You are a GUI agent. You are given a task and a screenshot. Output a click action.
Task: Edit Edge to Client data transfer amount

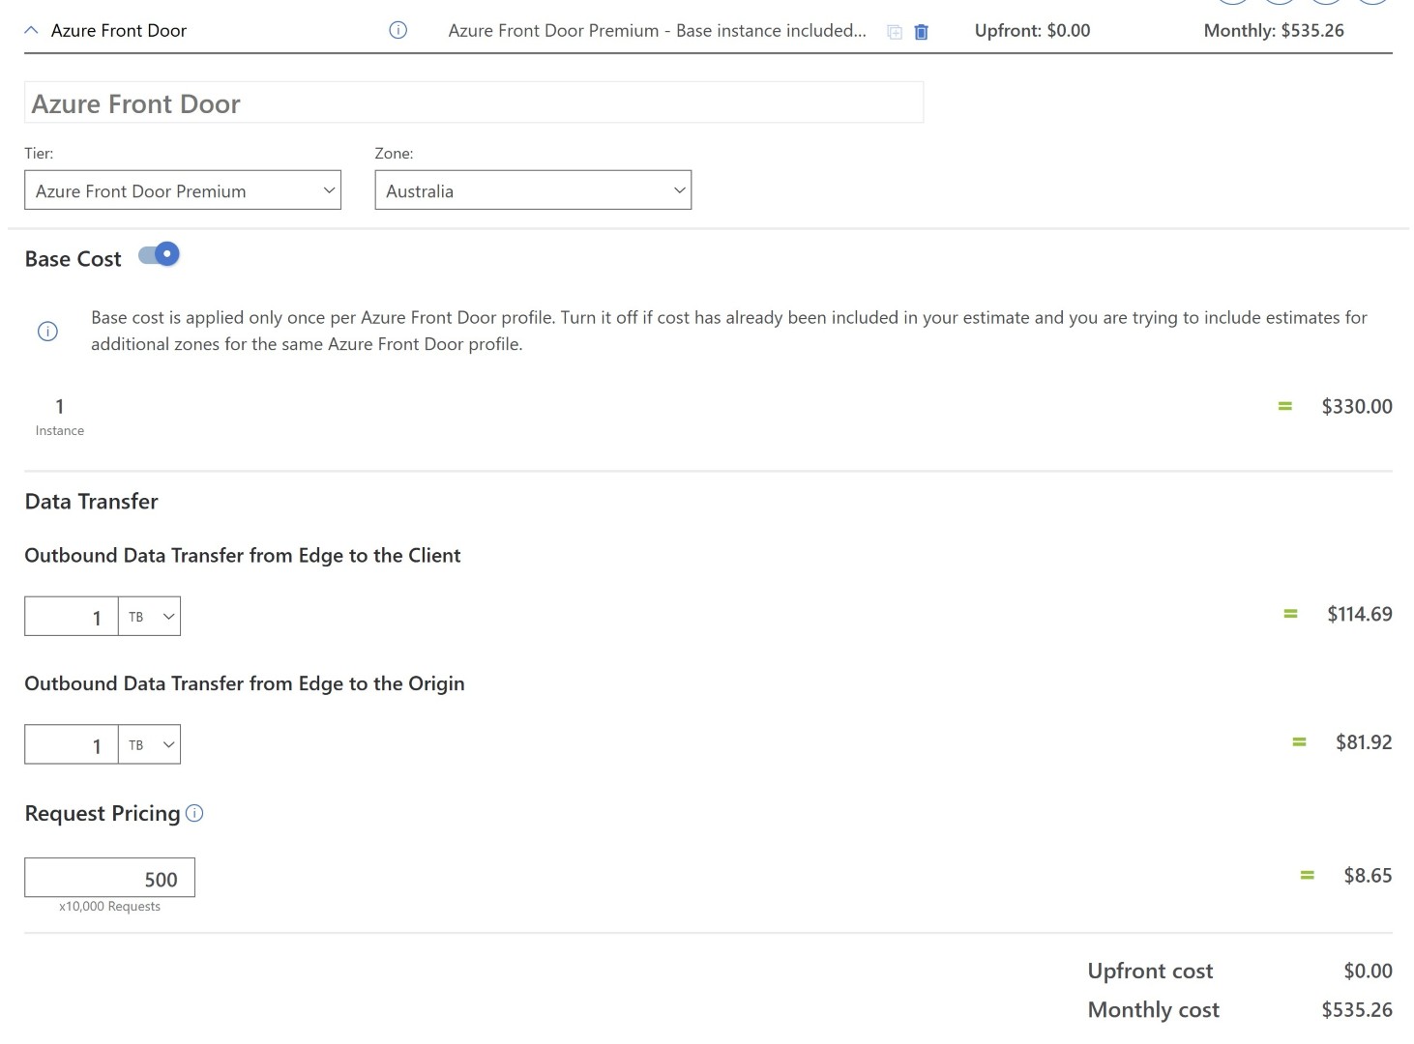[72, 617]
